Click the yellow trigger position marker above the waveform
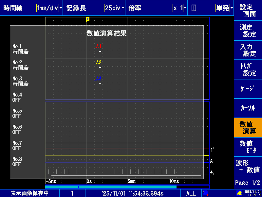Viewport: 262px width, 197px height. [x=88, y=19]
